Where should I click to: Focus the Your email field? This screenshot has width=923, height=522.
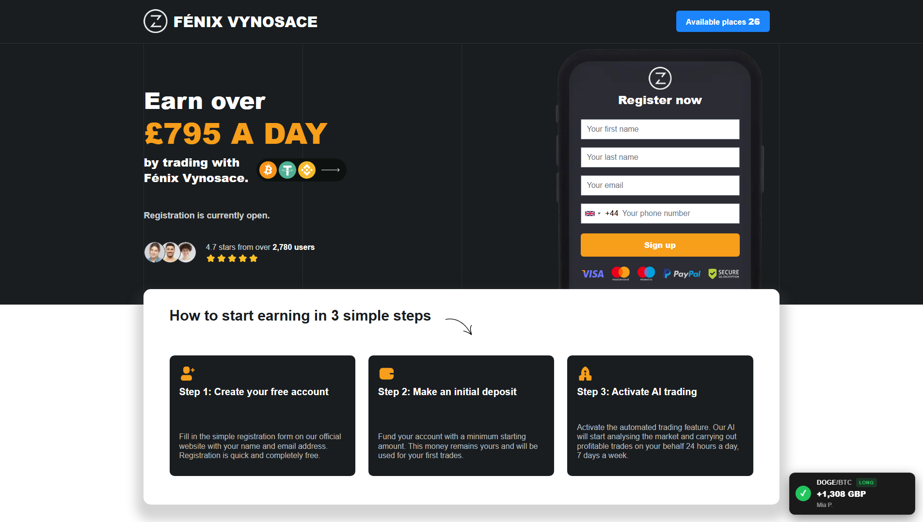pos(660,185)
